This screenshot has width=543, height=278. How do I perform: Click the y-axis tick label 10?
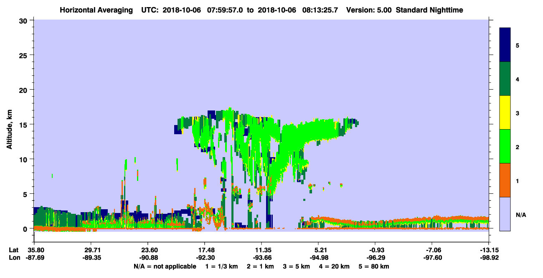tap(24, 159)
